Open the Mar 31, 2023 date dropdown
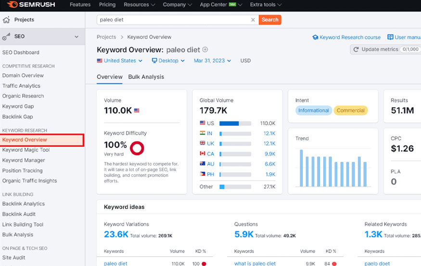This screenshot has width=421, height=266. point(212,61)
